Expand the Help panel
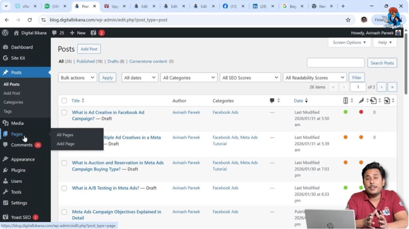409x229 pixels. (x=385, y=43)
